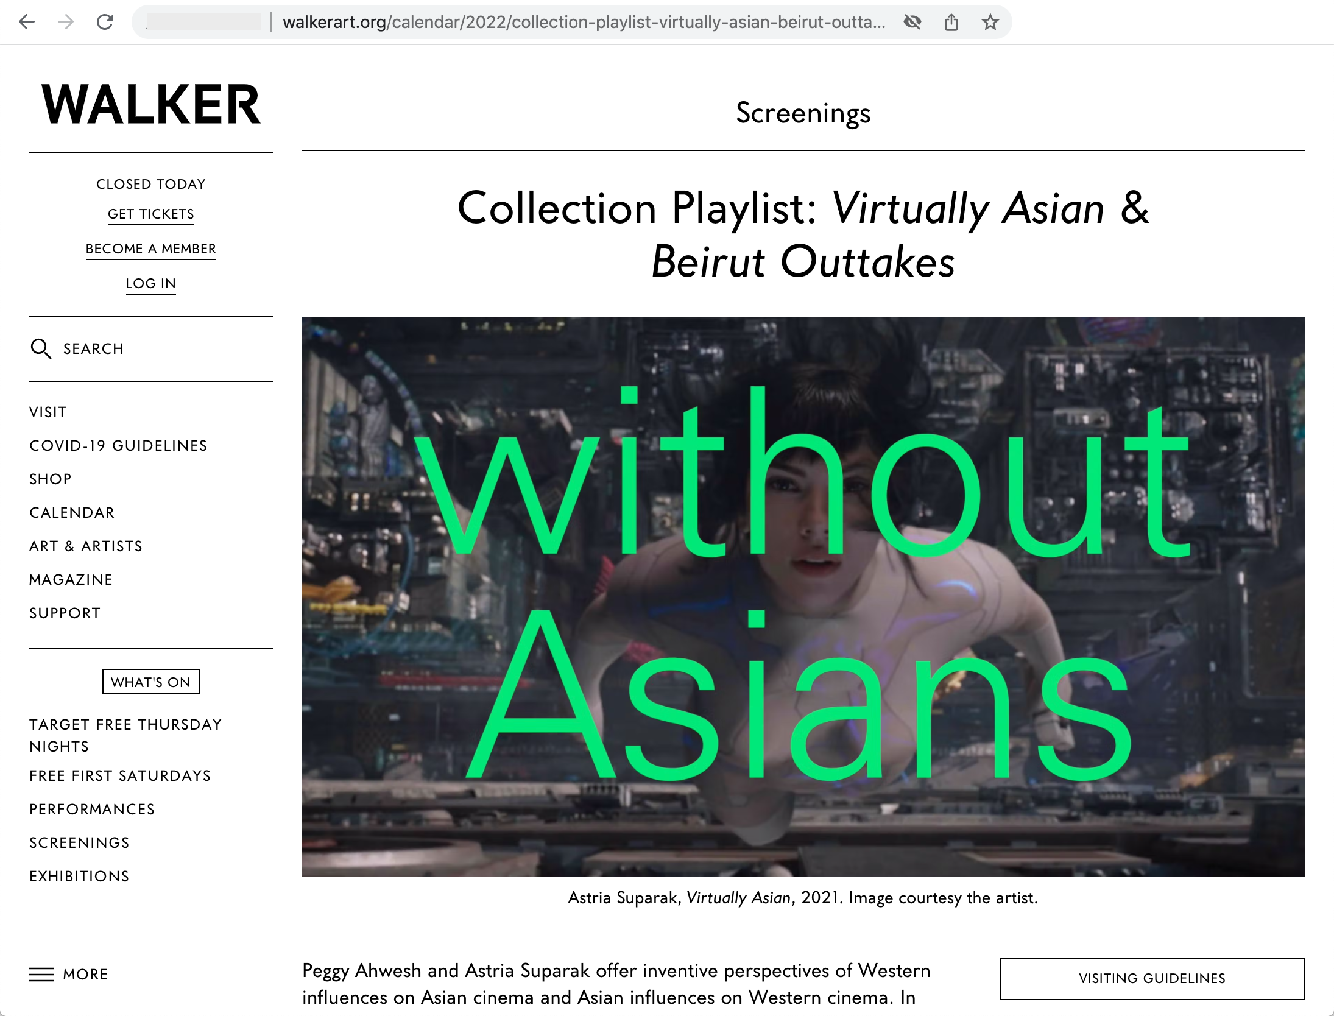
Task: Click the VISITING GUIDELINES button
Action: click(x=1153, y=978)
